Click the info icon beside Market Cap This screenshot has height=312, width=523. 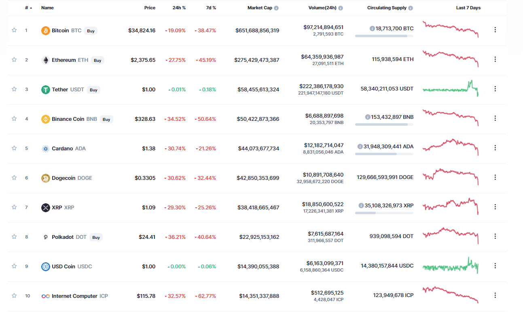point(276,8)
